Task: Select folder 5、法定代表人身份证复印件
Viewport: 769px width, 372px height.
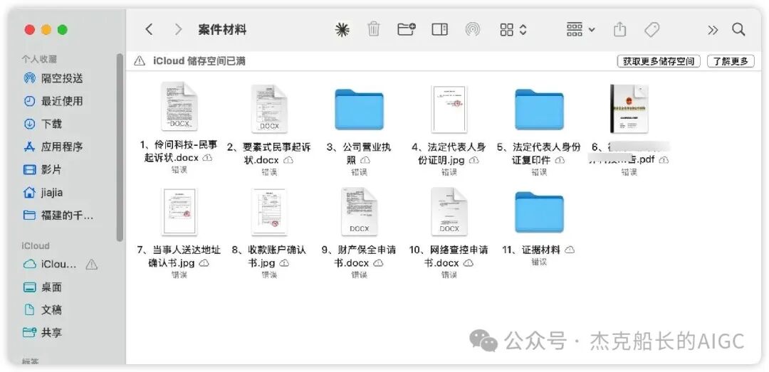Action: 539,110
